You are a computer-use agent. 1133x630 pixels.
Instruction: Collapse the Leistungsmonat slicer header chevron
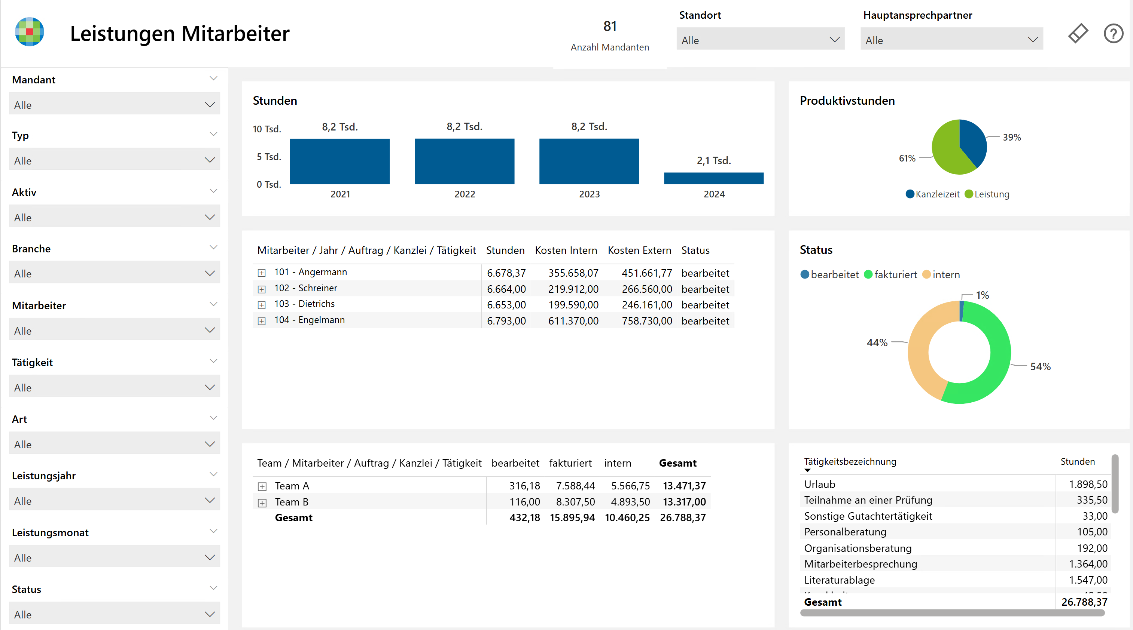213,531
